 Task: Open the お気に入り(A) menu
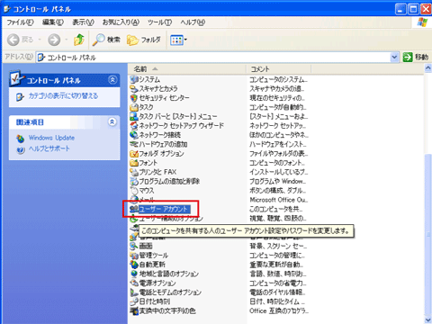(121, 22)
